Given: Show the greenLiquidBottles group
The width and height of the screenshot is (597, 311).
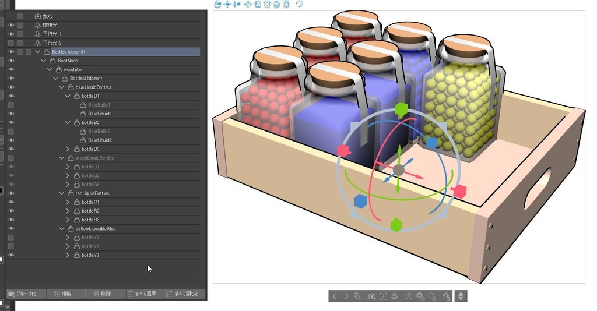Looking at the screenshot, I should pos(11,158).
